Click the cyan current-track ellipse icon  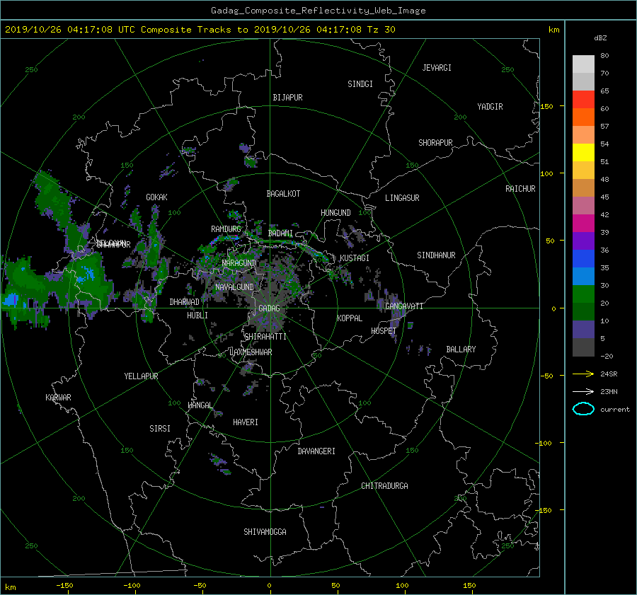tap(583, 409)
